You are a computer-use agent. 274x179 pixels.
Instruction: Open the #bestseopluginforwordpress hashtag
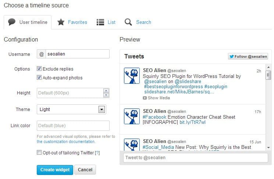174,87
